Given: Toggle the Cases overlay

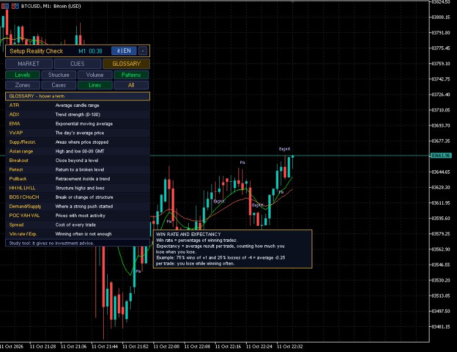Looking at the screenshot, I should click(59, 85).
